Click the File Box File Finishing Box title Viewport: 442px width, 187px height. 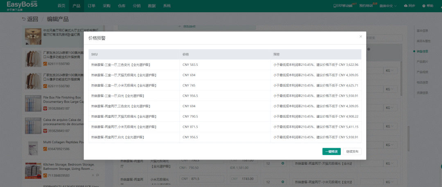(x=63, y=99)
